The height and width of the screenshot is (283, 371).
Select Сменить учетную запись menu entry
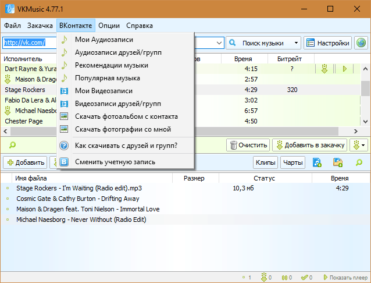point(126,162)
